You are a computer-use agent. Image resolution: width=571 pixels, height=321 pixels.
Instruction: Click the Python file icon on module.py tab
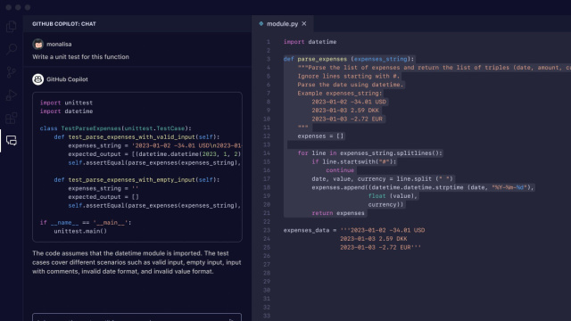pyautogui.click(x=261, y=24)
